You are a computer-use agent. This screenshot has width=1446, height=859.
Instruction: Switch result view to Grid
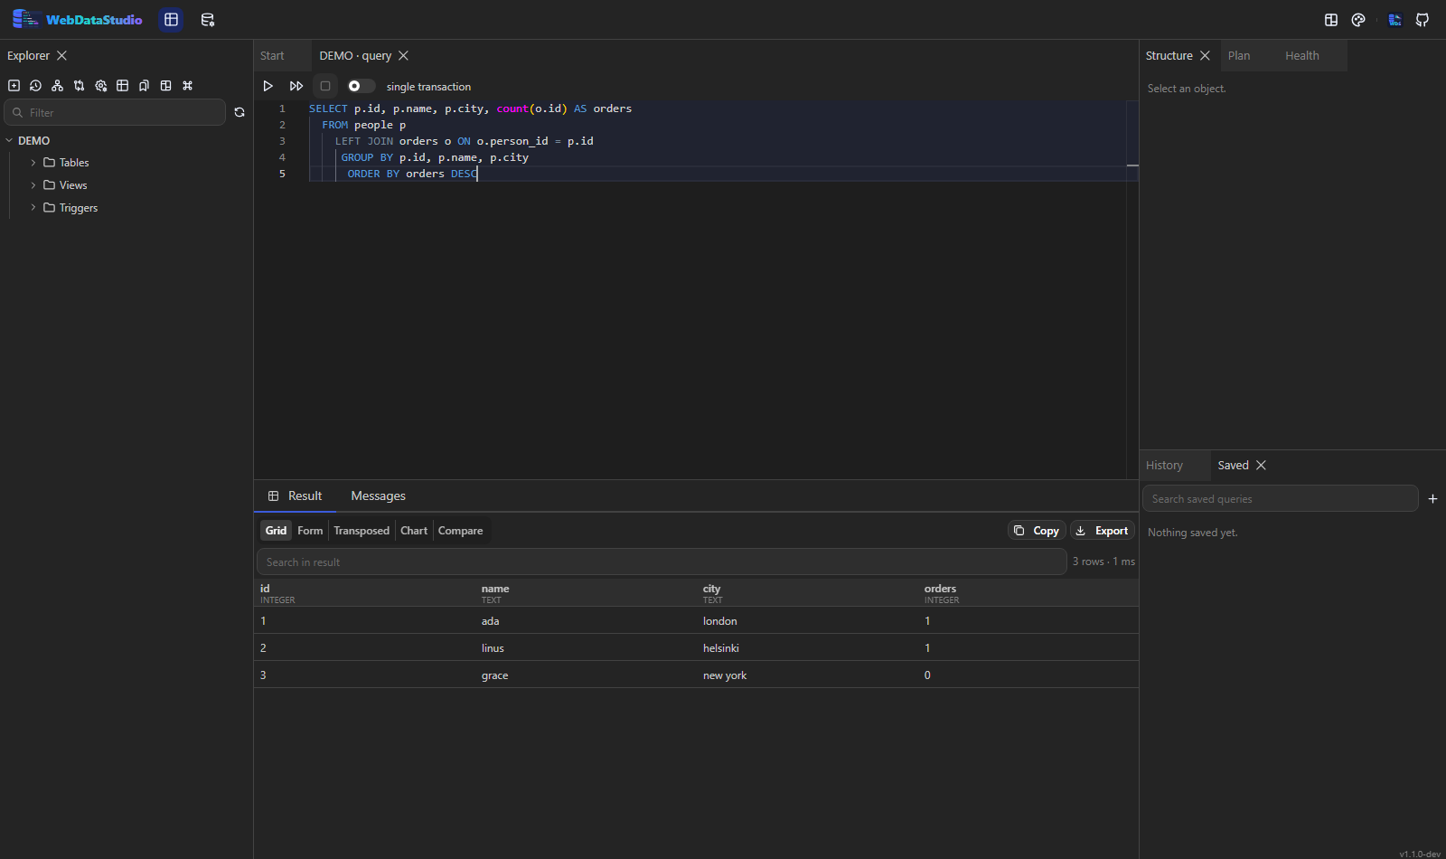click(x=276, y=531)
